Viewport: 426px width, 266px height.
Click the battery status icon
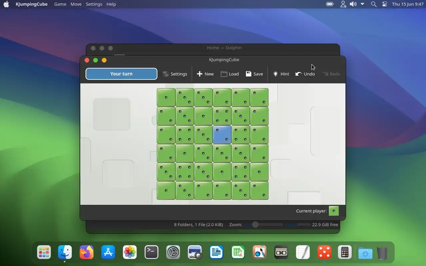[x=330, y=4]
